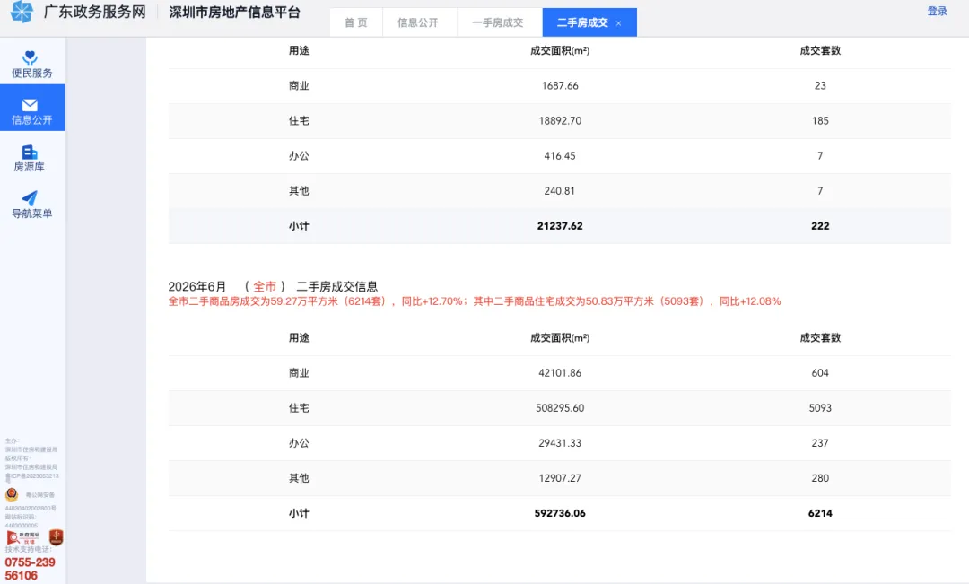Click the heading 2026年6月 text
The width and height of the screenshot is (969, 584).
[x=197, y=287]
